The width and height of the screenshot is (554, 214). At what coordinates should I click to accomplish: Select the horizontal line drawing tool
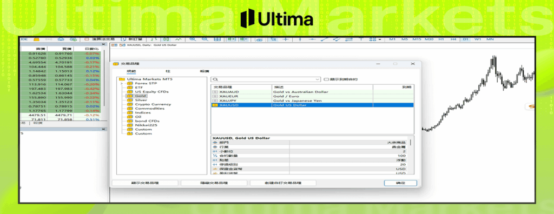click(312, 39)
